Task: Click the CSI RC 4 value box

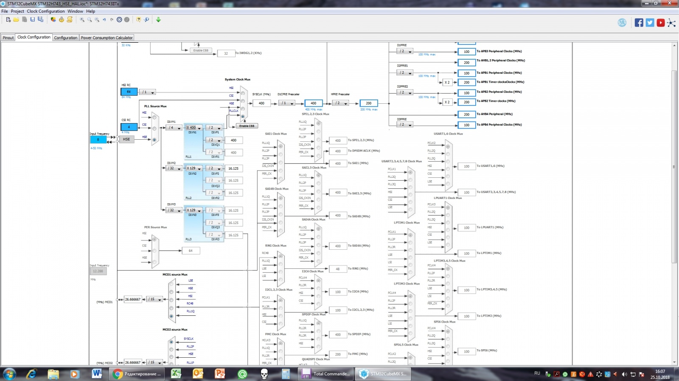Action: pyautogui.click(x=129, y=127)
